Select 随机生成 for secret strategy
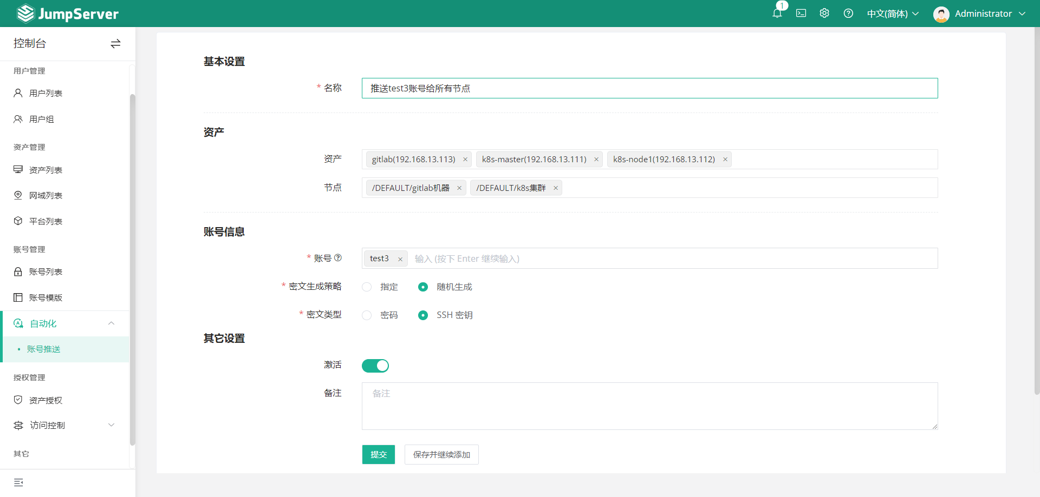1040x497 pixels. (x=423, y=287)
